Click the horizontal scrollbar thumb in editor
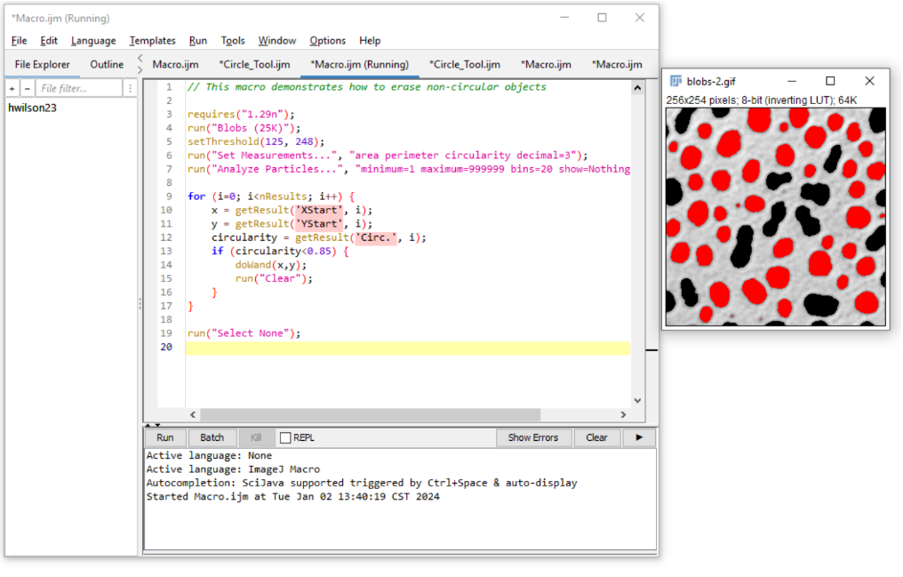903x577 pixels. click(x=371, y=414)
